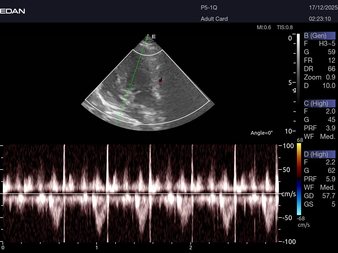
Task: Select the Doppler sample volume gate
Action: (130, 87)
